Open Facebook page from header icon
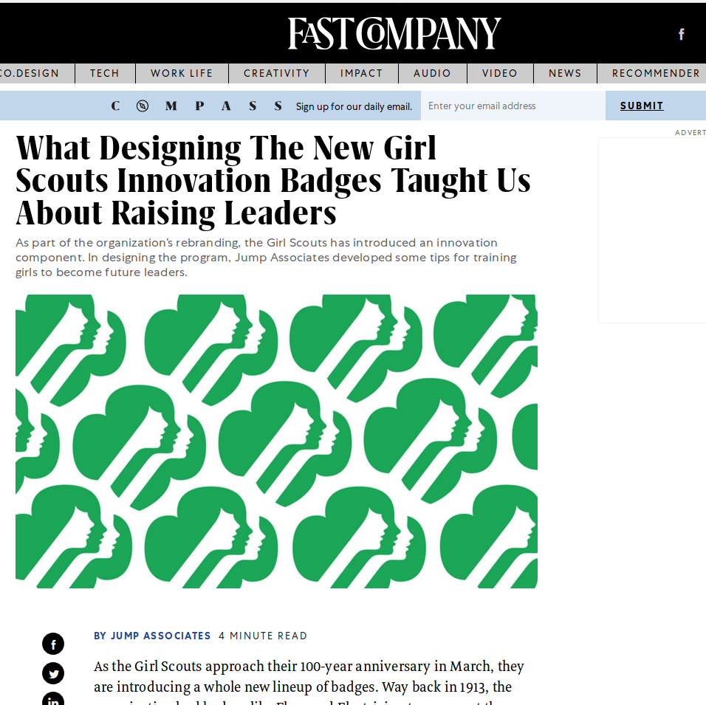 coord(681,34)
